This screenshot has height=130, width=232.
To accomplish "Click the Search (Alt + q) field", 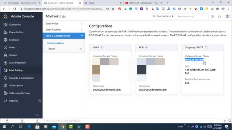I will pos(192,16).
